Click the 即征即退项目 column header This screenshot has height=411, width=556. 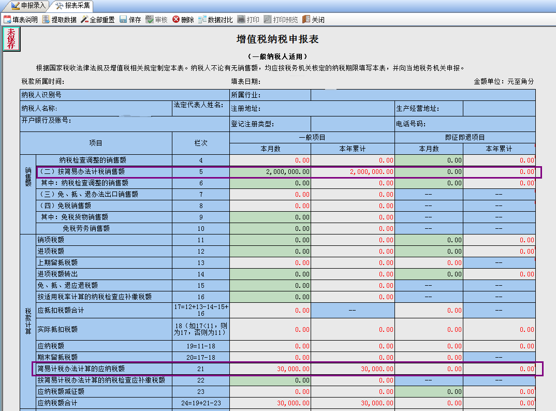pos(465,138)
